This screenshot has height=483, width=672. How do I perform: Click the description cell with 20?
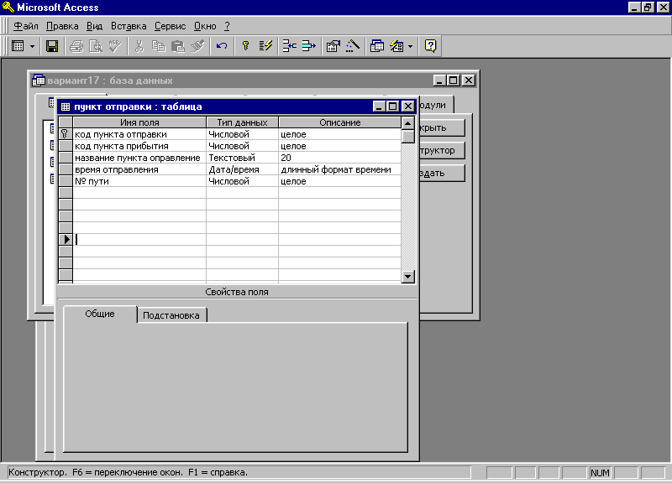tap(340, 158)
